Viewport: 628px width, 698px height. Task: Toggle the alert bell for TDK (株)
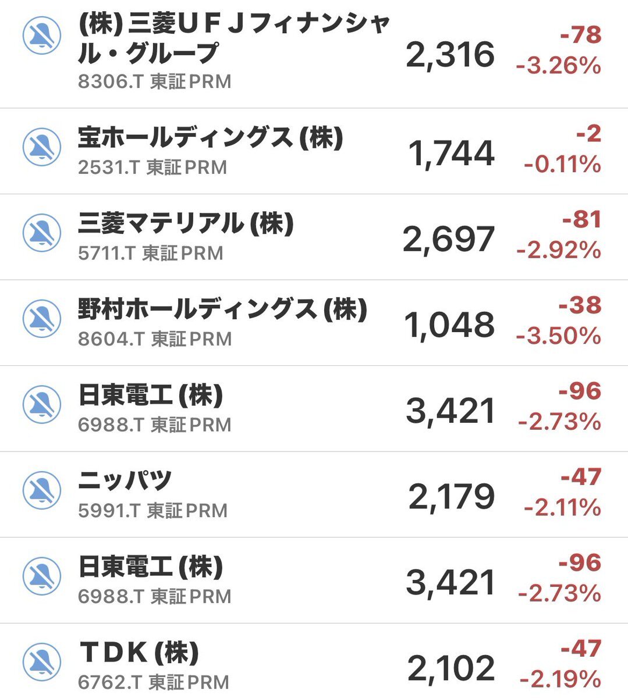pos(41,661)
